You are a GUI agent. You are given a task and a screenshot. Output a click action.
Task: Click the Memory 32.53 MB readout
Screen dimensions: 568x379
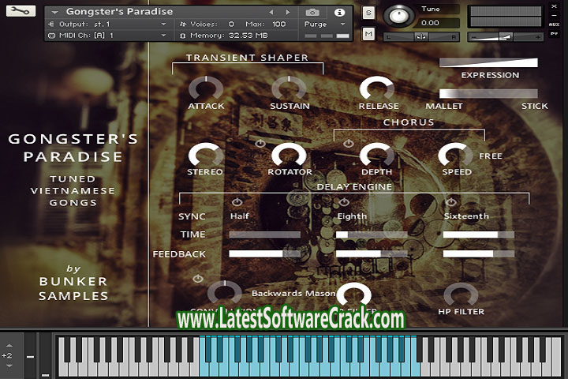229,36
